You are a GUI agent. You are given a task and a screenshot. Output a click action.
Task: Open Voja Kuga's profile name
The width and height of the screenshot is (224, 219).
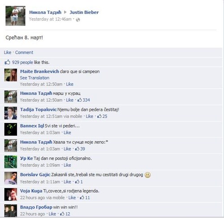31,191
